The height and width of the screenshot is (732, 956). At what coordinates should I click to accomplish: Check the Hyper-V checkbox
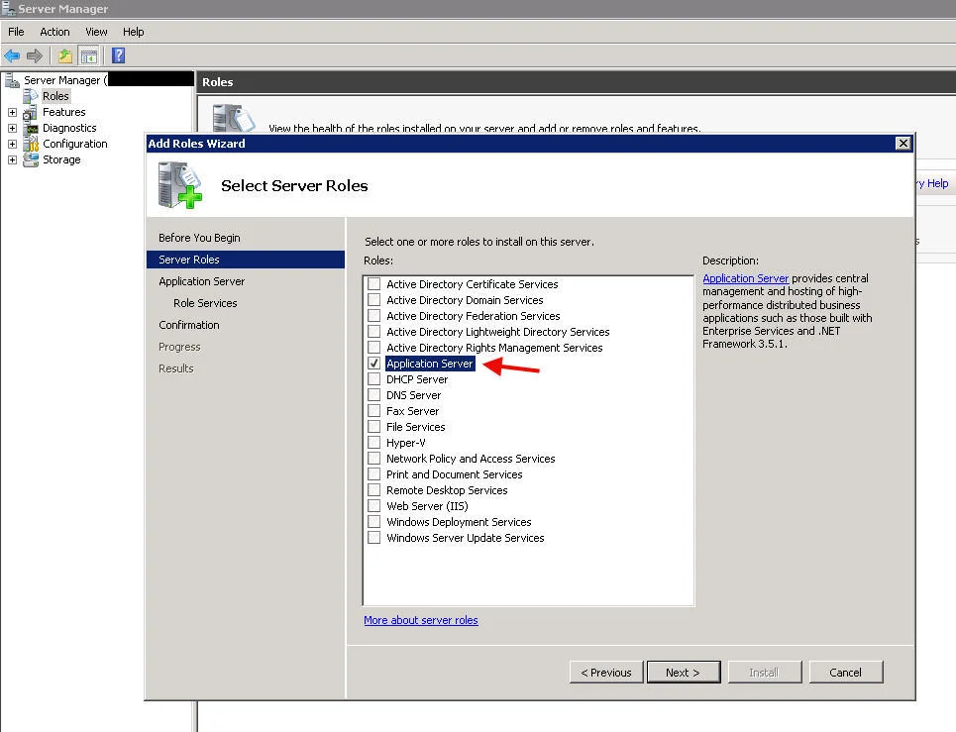[x=374, y=443]
